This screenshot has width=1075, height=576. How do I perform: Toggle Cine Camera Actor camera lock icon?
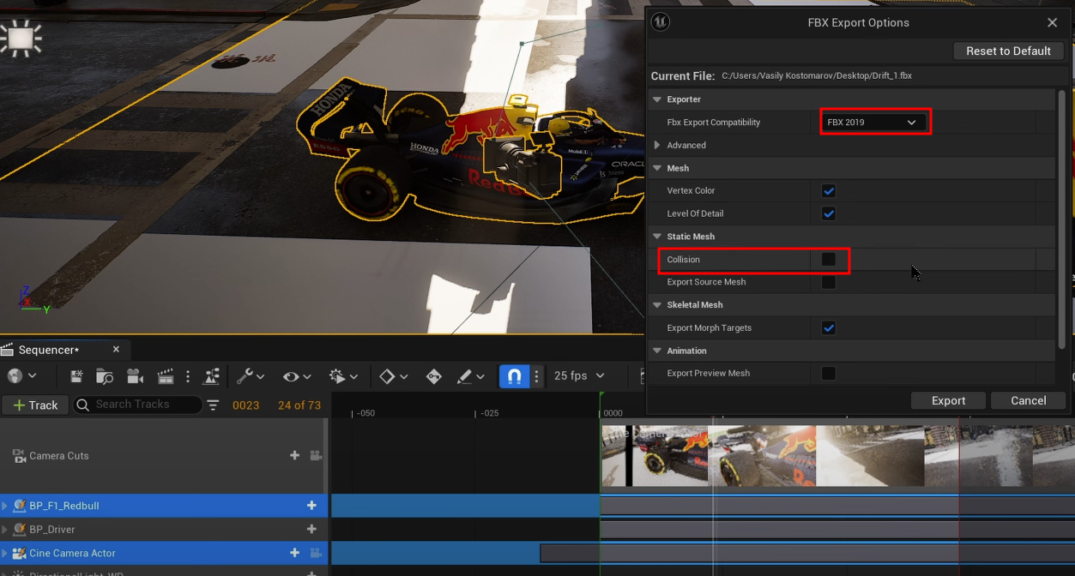pyautogui.click(x=316, y=553)
